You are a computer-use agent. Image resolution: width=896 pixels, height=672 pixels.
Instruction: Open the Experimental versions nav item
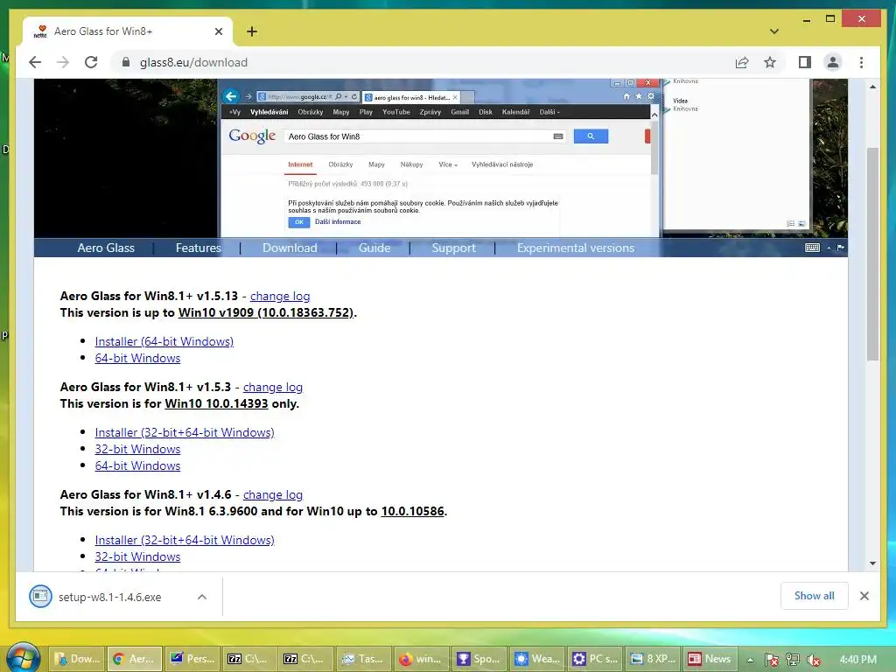[x=576, y=248]
